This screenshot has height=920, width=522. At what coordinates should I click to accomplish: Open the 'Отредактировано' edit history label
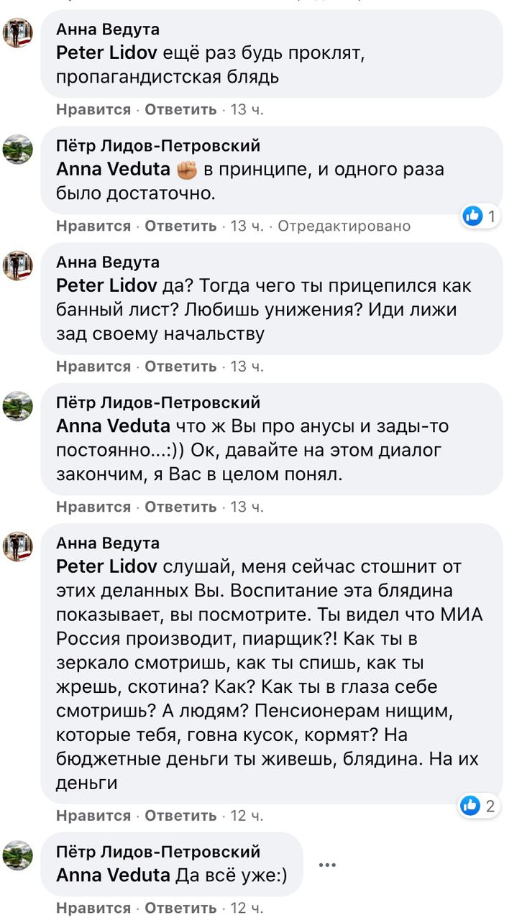[344, 226]
